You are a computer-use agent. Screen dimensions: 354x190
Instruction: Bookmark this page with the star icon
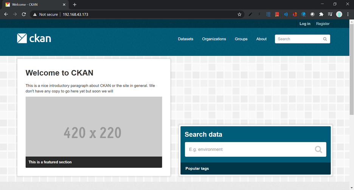pos(239,14)
